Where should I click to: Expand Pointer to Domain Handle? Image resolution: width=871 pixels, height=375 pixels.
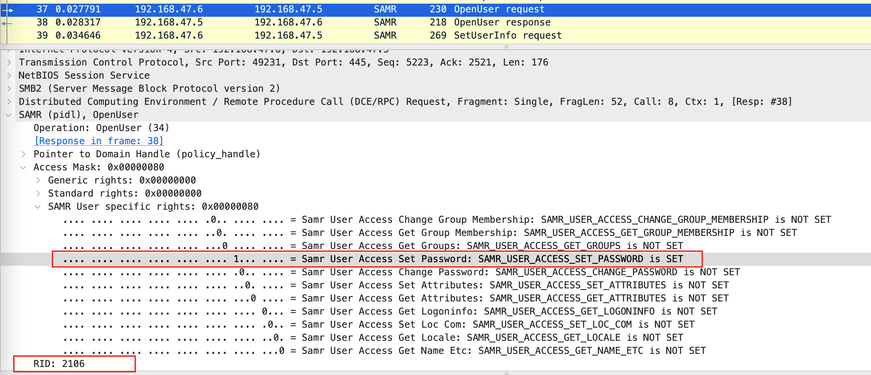click(24, 154)
